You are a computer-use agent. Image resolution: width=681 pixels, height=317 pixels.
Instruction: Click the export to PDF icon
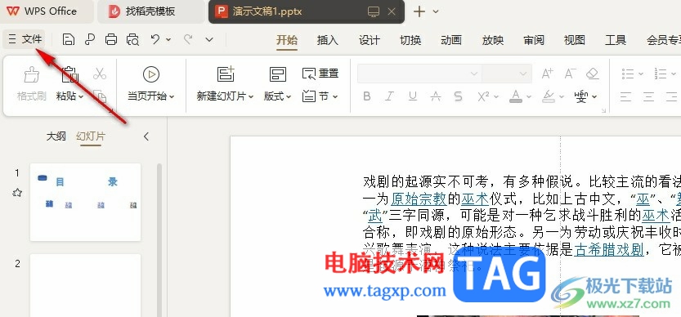pyautogui.click(x=90, y=39)
